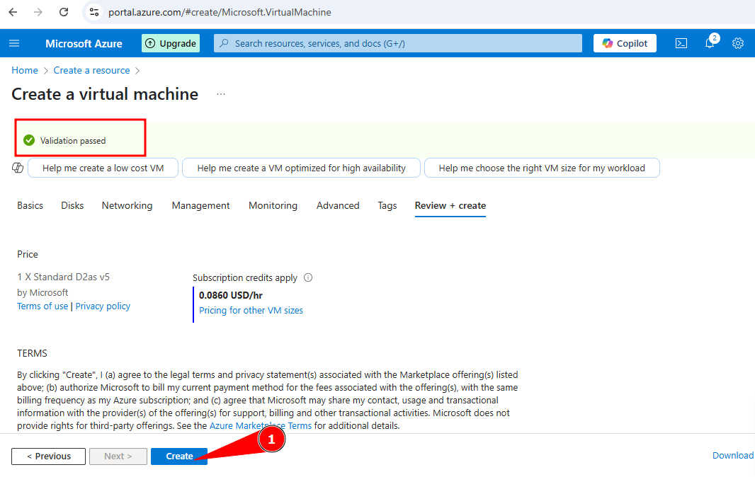755x477 pixels.
Task: View site information icon in the address bar
Action: [x=94, y=12]
